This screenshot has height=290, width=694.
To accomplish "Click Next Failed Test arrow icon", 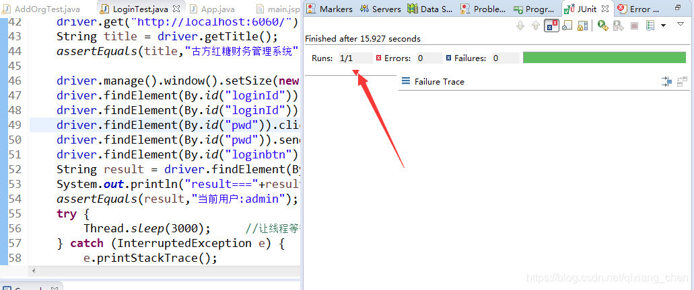I will coord(520,26).
